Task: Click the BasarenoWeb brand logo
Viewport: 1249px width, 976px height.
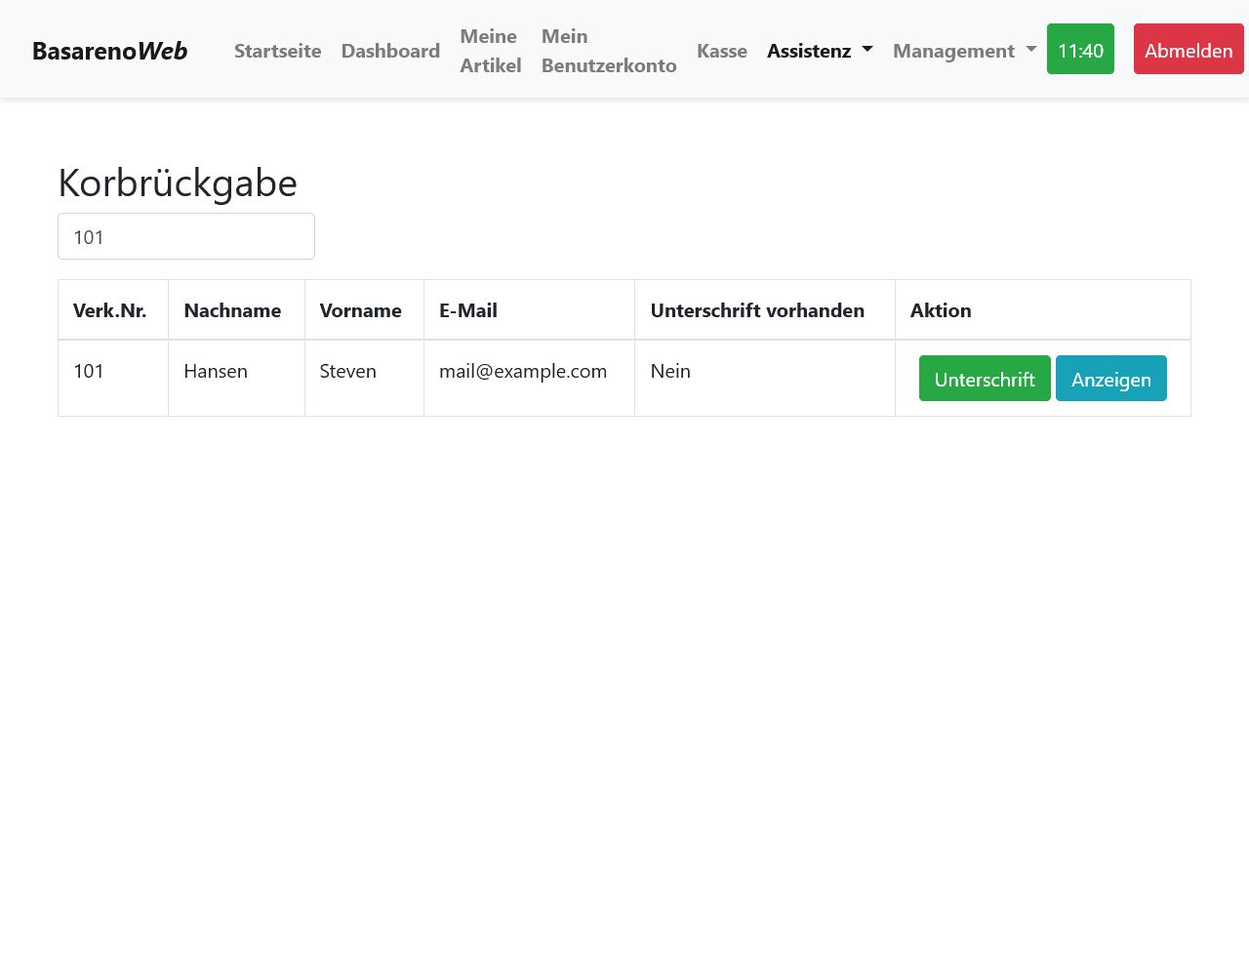Action: coord(109,51)
